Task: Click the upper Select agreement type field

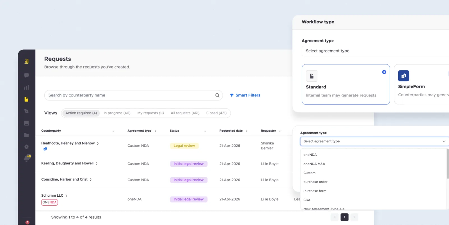Action: point(375,51)
